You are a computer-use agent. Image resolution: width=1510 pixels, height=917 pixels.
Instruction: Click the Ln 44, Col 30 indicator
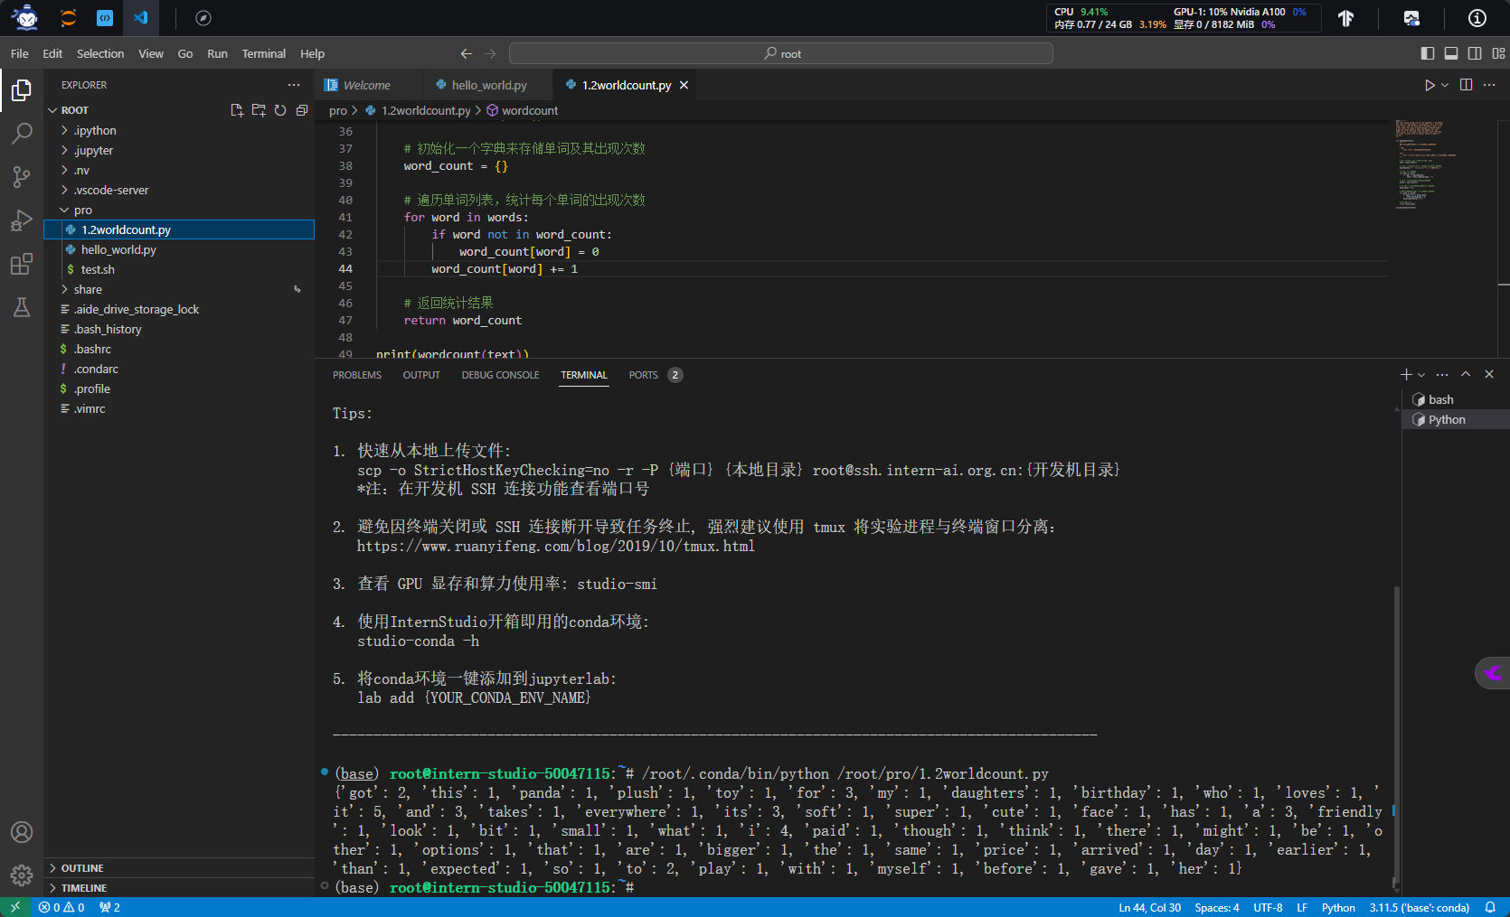[x=1150, y=908]
